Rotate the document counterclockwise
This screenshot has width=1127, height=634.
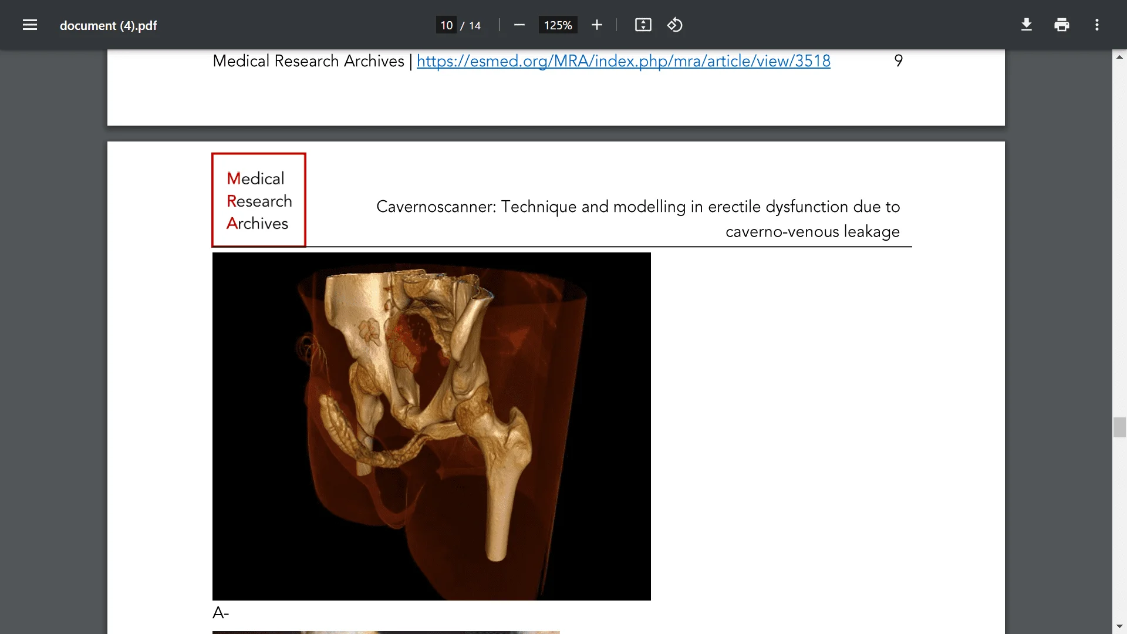coord(675,25)
